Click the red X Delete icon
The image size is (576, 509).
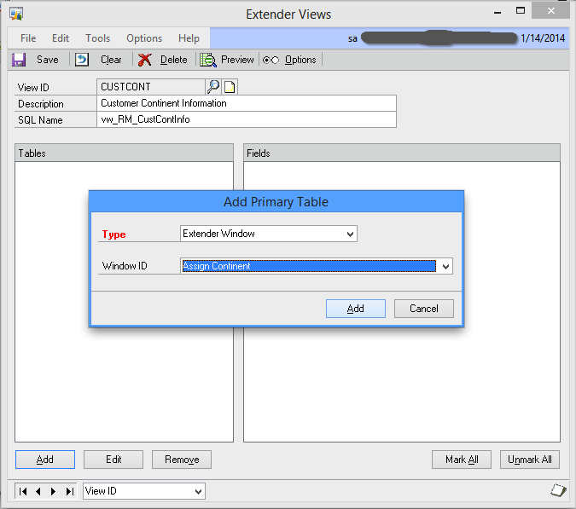[x=145, y=60]
